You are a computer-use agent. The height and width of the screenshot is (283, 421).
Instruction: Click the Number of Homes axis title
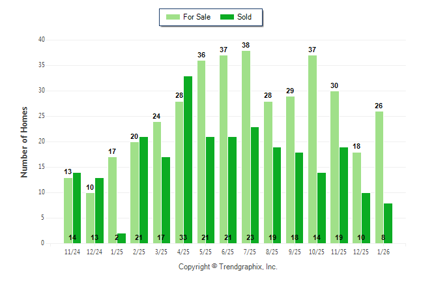click(x=24, y=141)
